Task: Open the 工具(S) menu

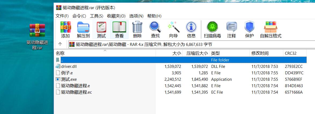Action: click(x=96, y=16)
